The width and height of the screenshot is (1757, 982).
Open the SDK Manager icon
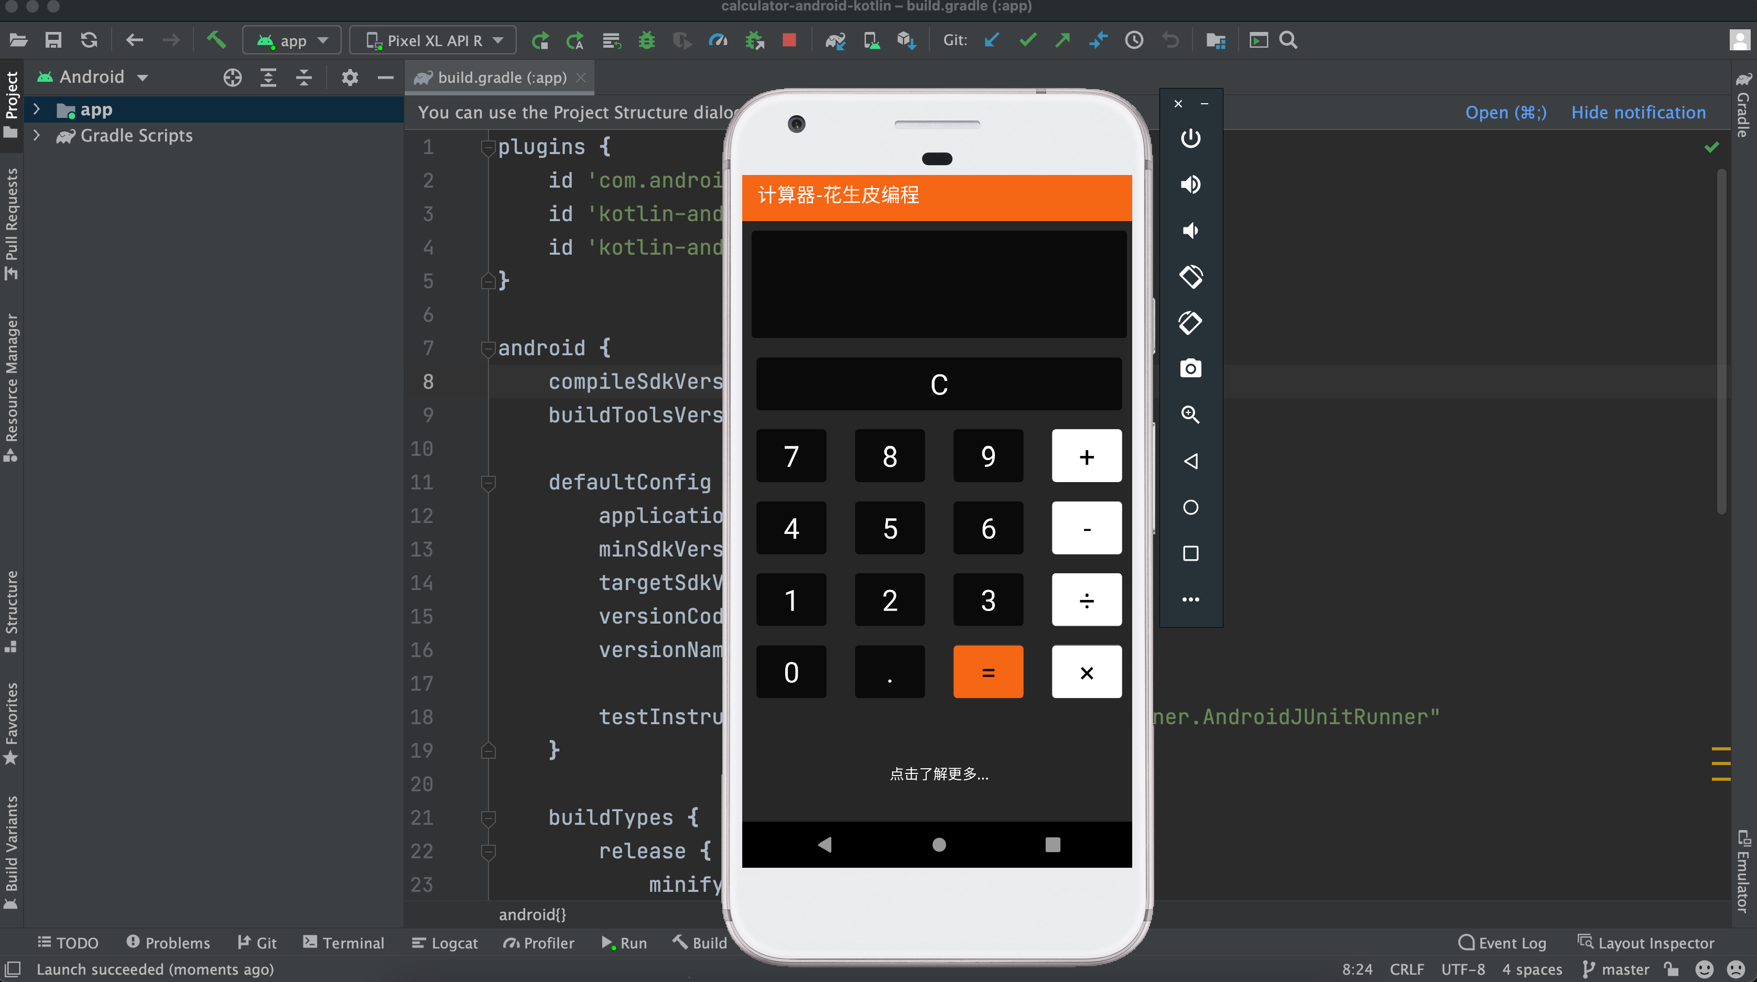tap(906, 40)
